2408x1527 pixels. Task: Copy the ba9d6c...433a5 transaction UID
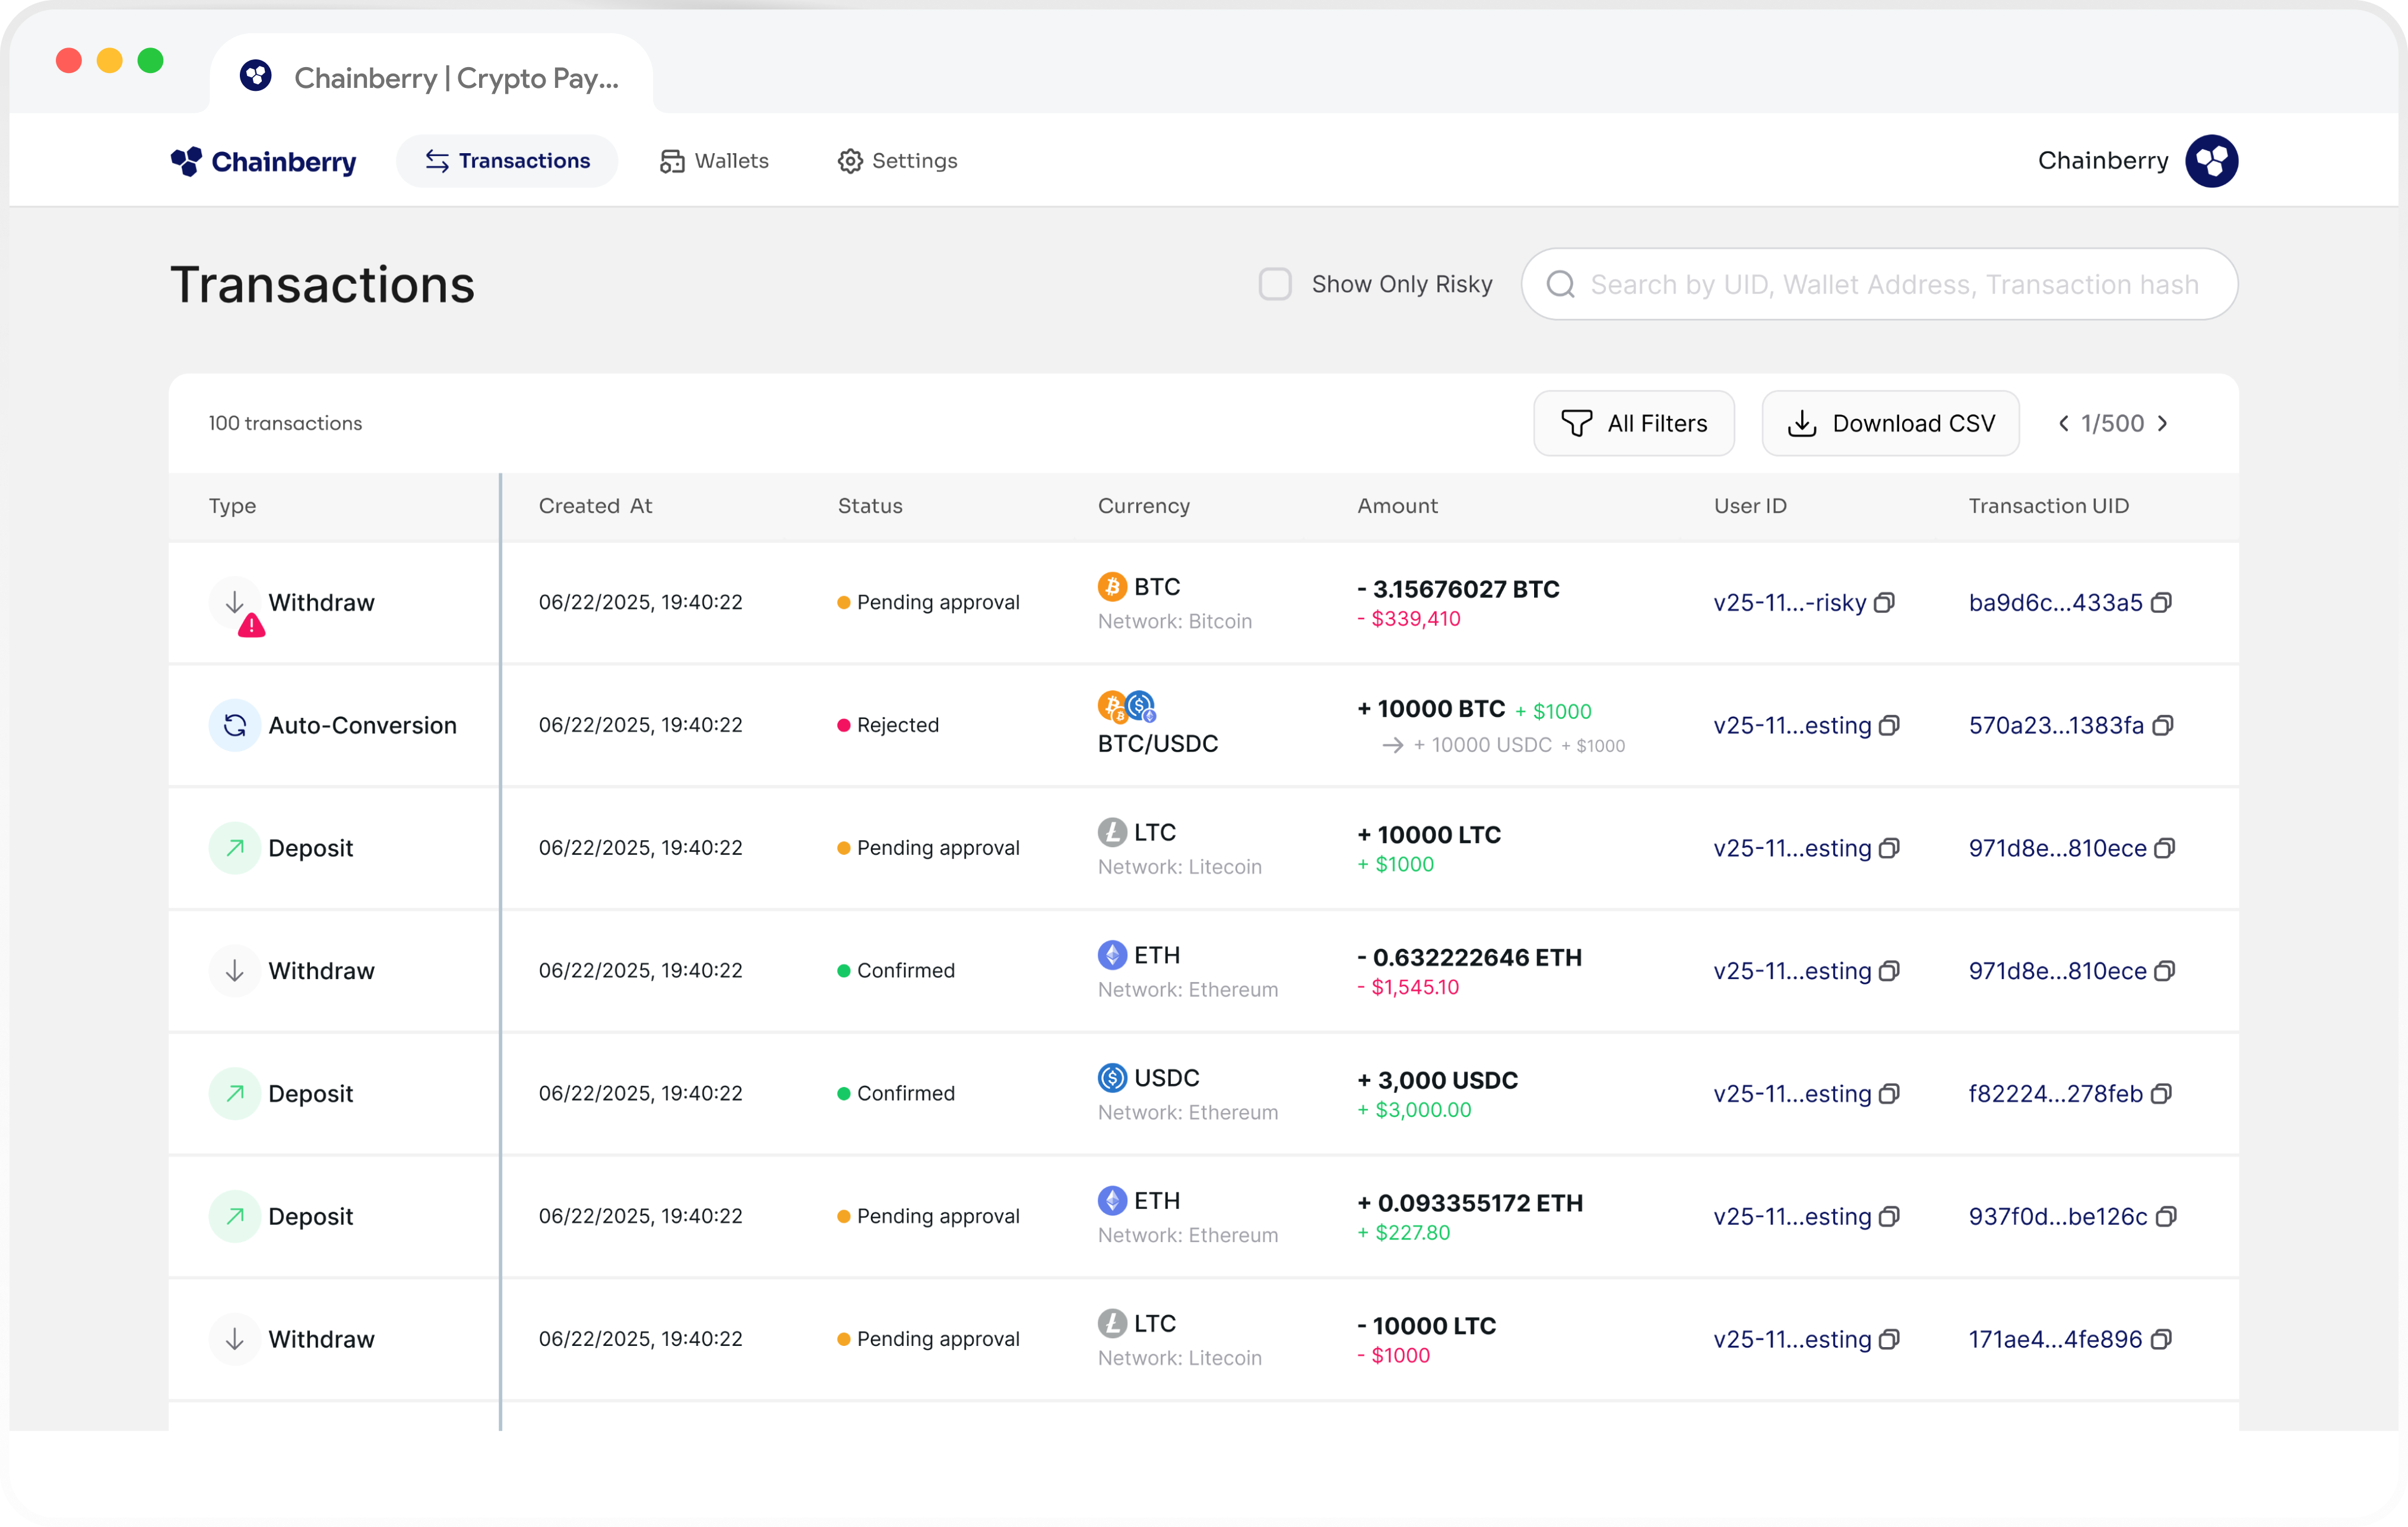point(2161,603)
